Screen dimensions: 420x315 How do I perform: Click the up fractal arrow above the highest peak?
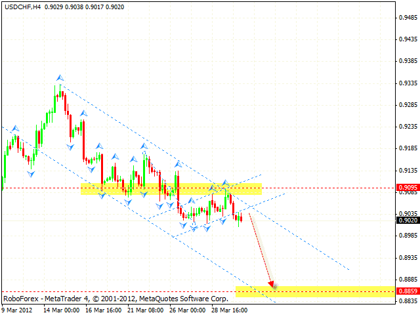tap(59, 78)
